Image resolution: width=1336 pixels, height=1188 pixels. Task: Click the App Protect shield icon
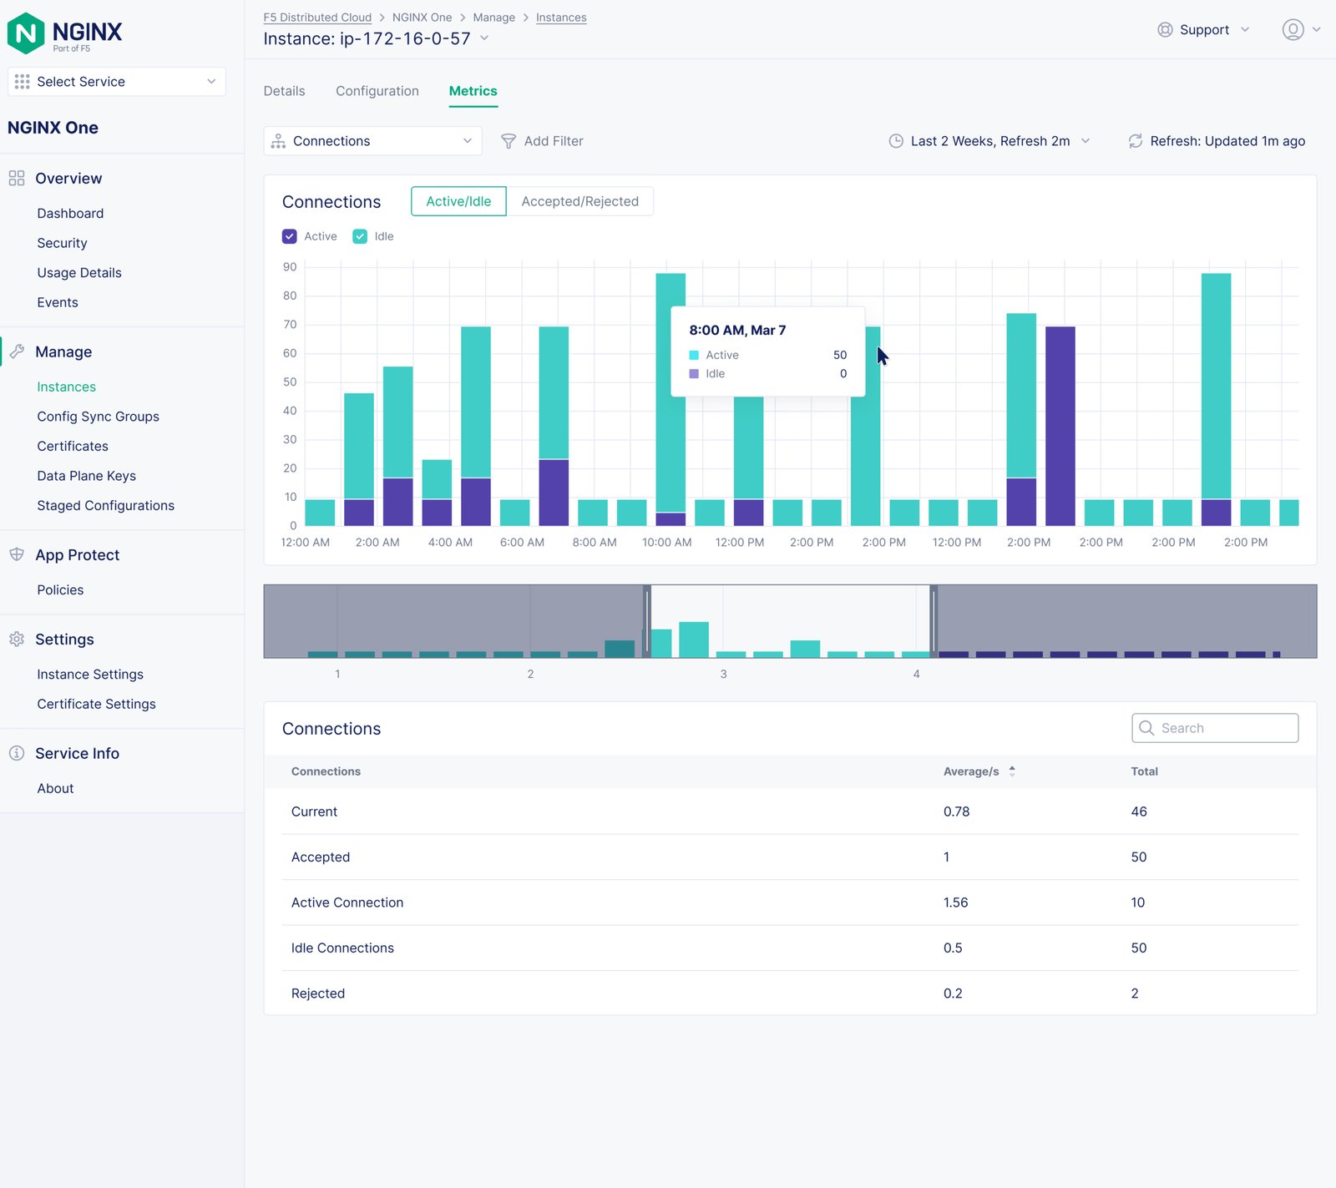click(17, 555)
